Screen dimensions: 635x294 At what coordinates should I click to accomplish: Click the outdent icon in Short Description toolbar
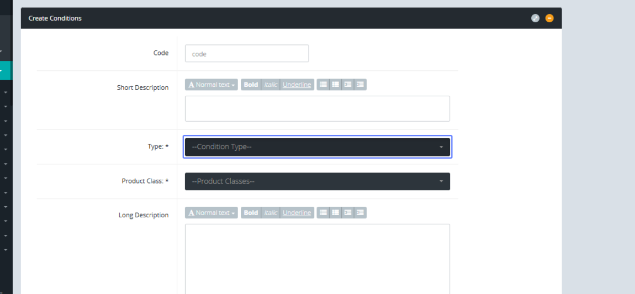(348, 85)
